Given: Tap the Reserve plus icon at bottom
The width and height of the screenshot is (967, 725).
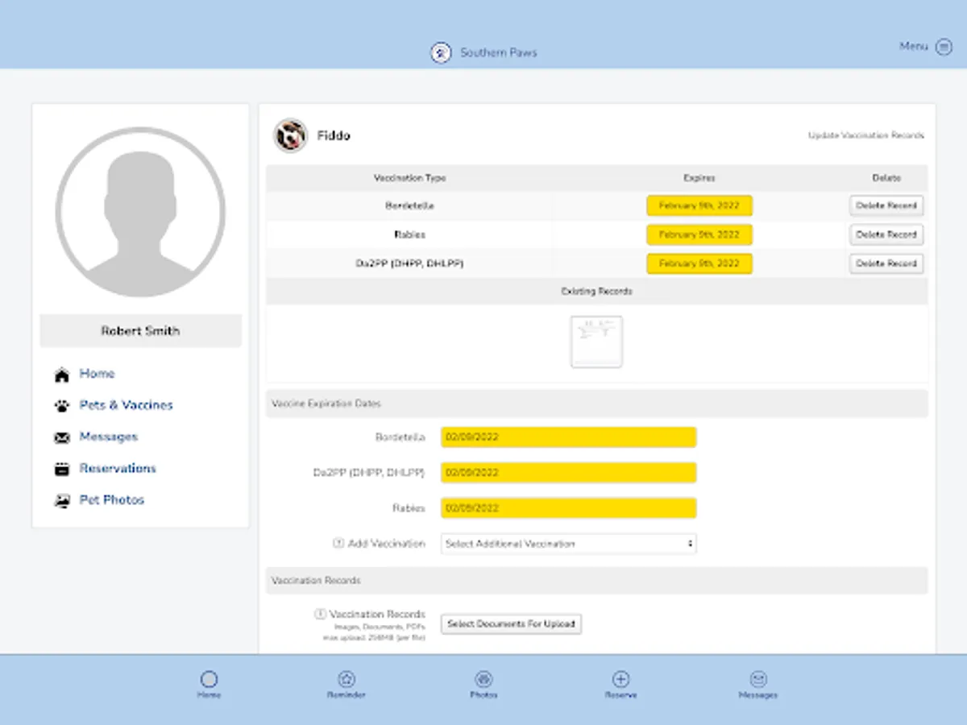Looking at the screenshot, I should (x=620, y=679).
